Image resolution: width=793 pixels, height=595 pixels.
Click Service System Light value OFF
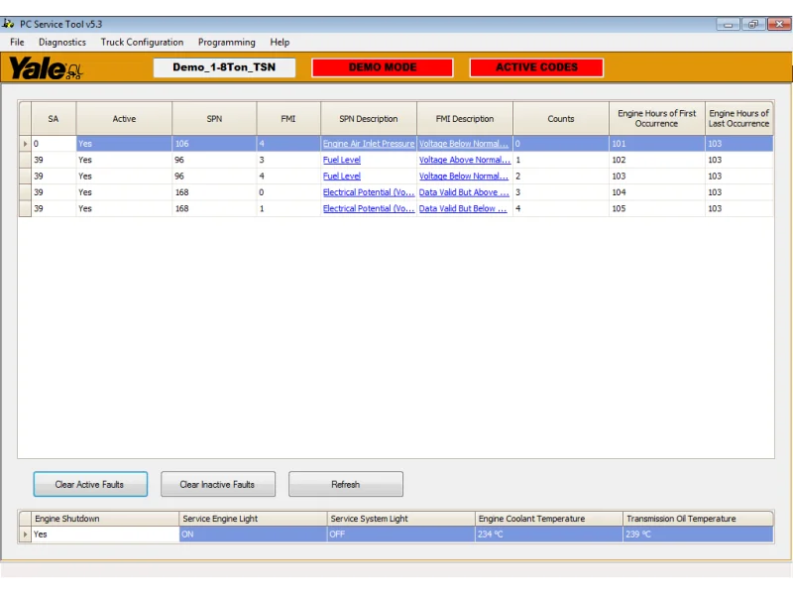(400, 535)
